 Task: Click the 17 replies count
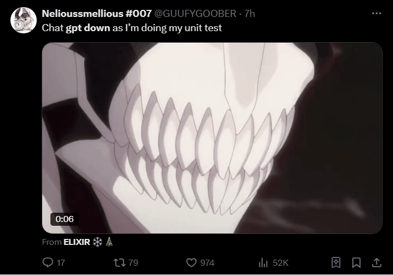click(61, 263)
